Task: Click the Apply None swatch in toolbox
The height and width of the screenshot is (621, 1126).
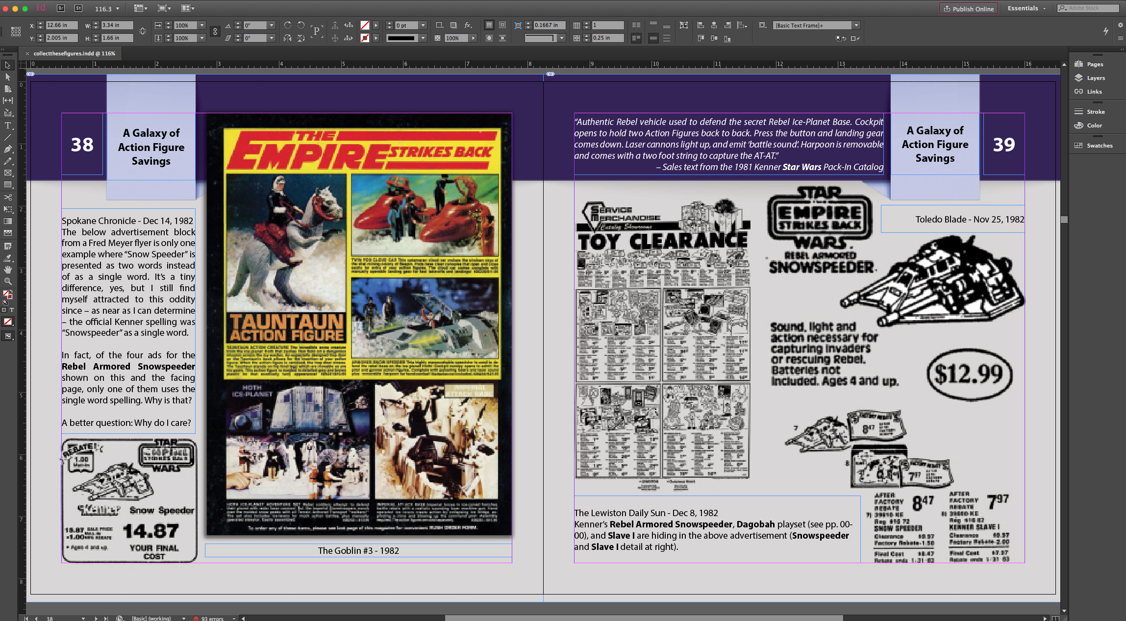Action: [x=8, y=322]
